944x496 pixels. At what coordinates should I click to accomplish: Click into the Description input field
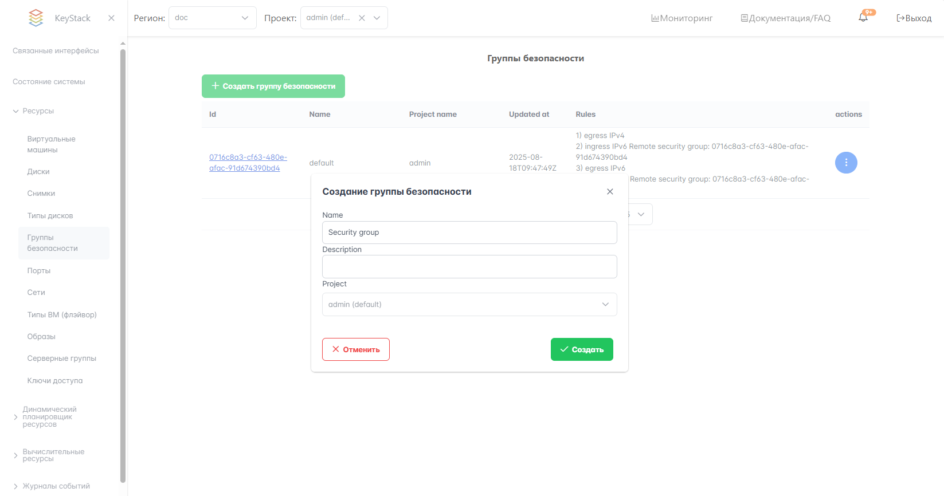pyautogui.click(x=469, y=267)
